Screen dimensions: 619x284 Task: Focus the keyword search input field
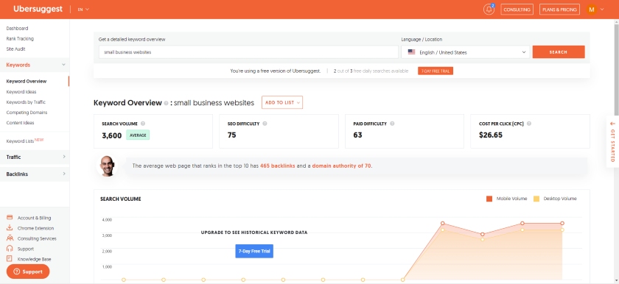click(x=249, y=52)
